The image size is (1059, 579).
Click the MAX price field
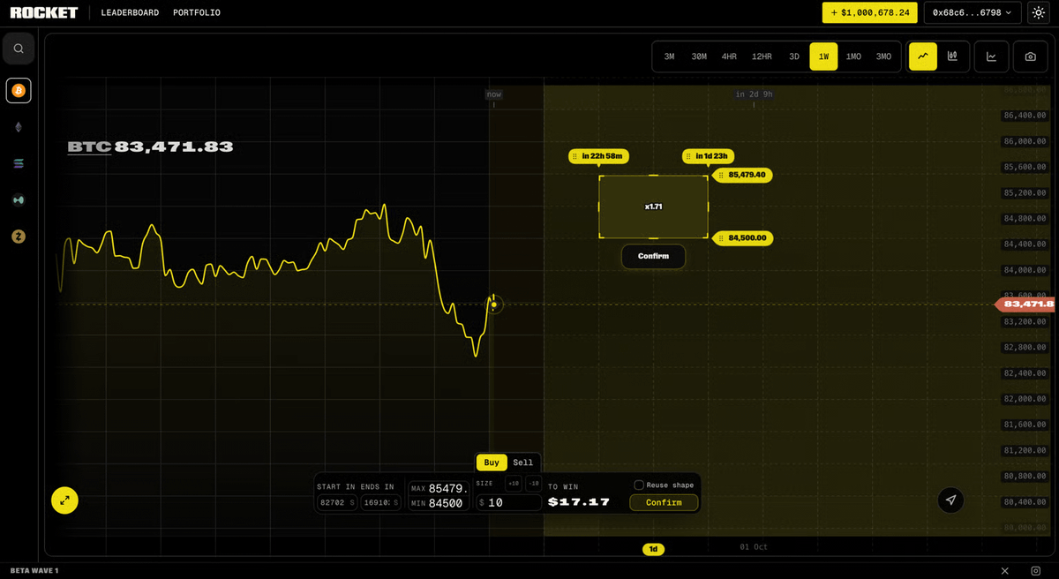(x=439, y=488)
